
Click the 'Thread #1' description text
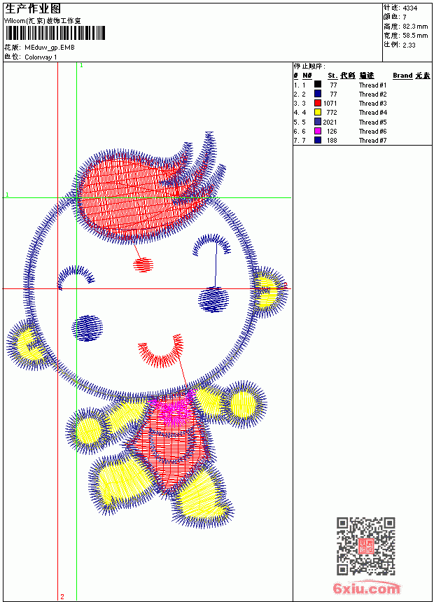point(372,85)
